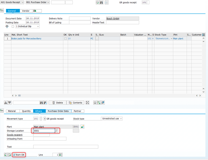Click the binoculars search icon beside Execute
This screenshot has width=208, height=160.
[x=101, y=2]
